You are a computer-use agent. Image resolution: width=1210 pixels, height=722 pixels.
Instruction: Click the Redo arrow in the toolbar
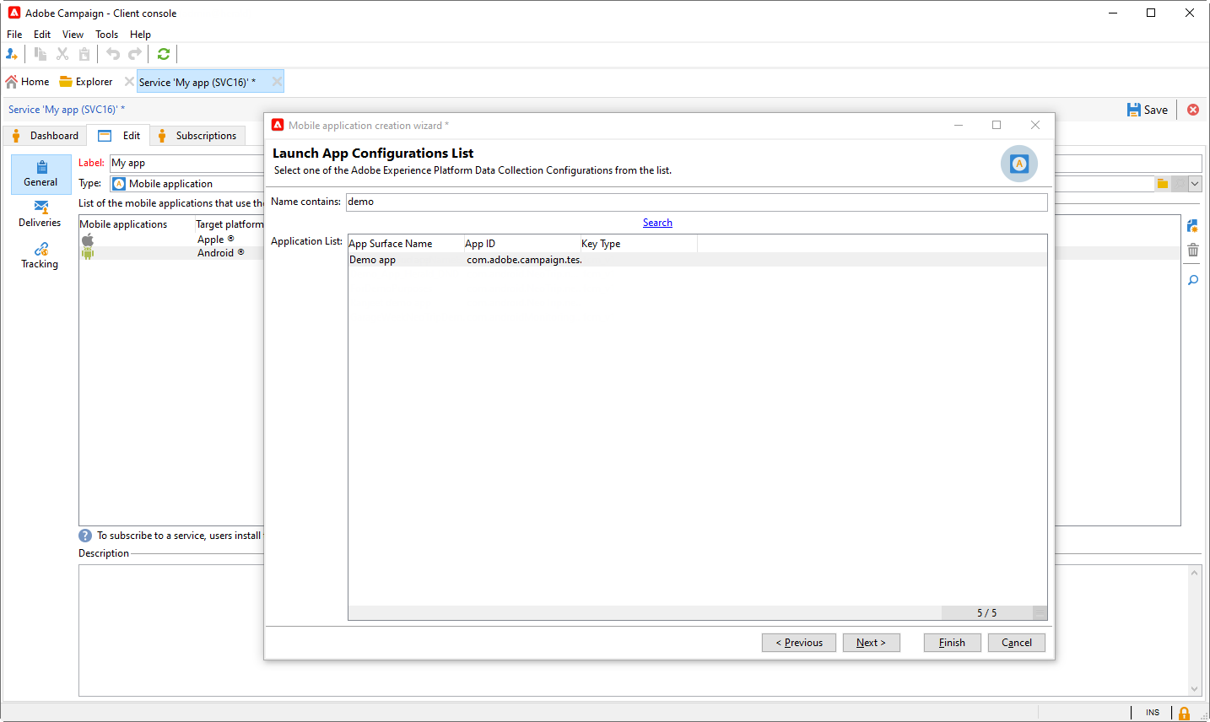coord(135,54)
